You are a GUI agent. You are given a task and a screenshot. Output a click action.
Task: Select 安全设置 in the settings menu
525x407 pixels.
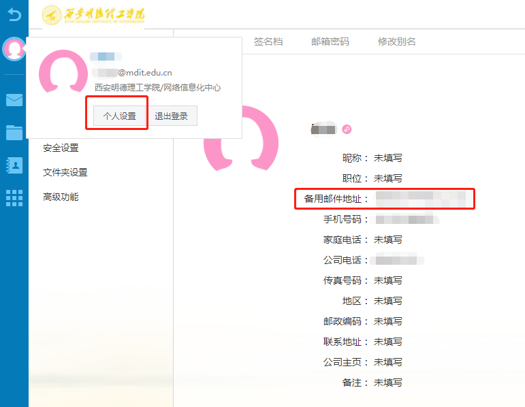tap(61, 148)
